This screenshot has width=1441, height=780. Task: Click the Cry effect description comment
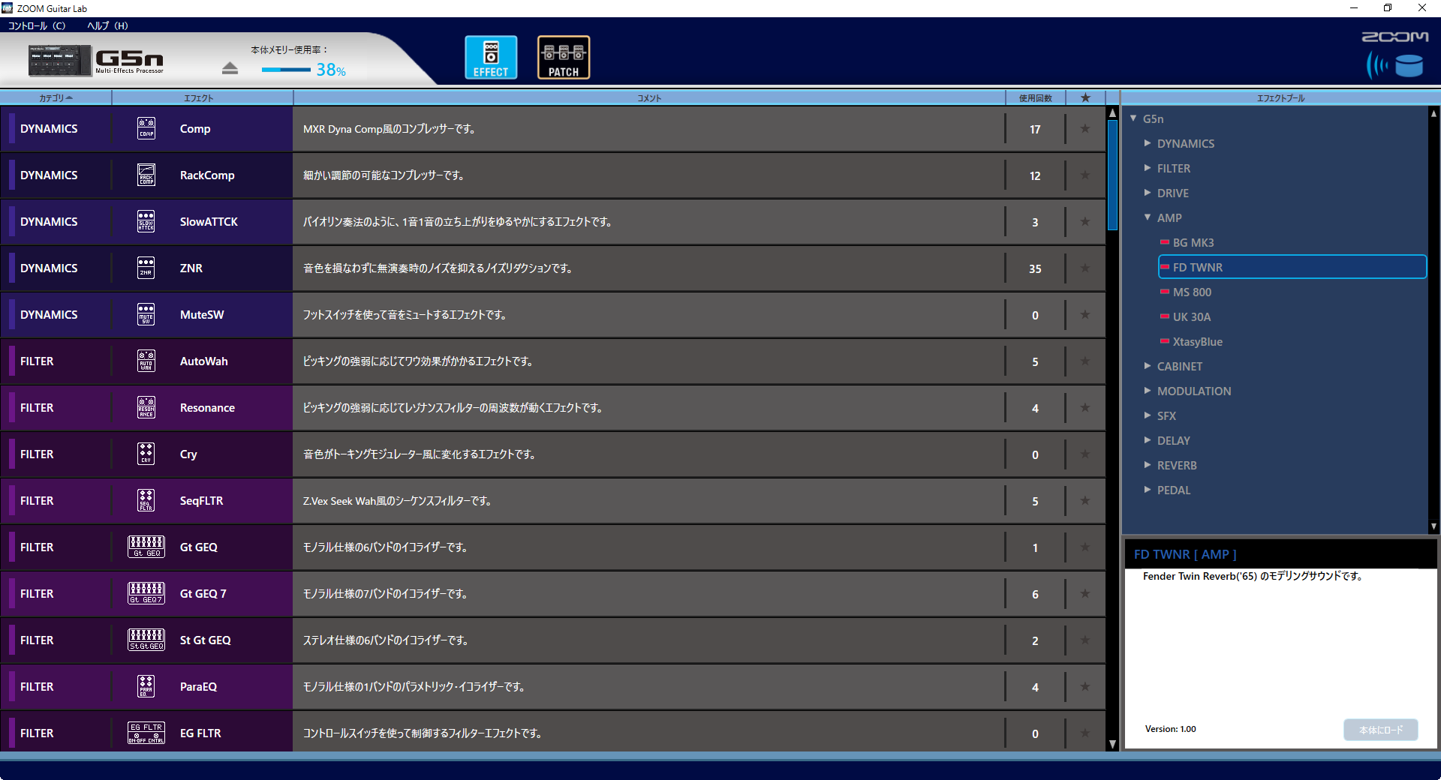pos(419,454)
